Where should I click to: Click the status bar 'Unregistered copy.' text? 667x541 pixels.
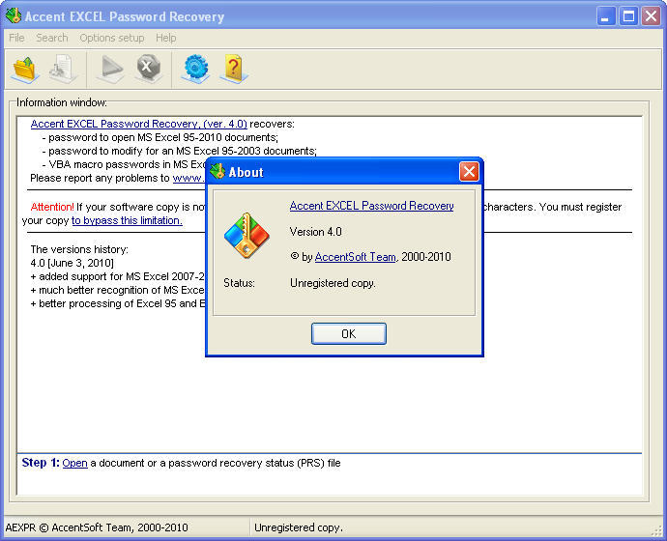pos(298,527)
